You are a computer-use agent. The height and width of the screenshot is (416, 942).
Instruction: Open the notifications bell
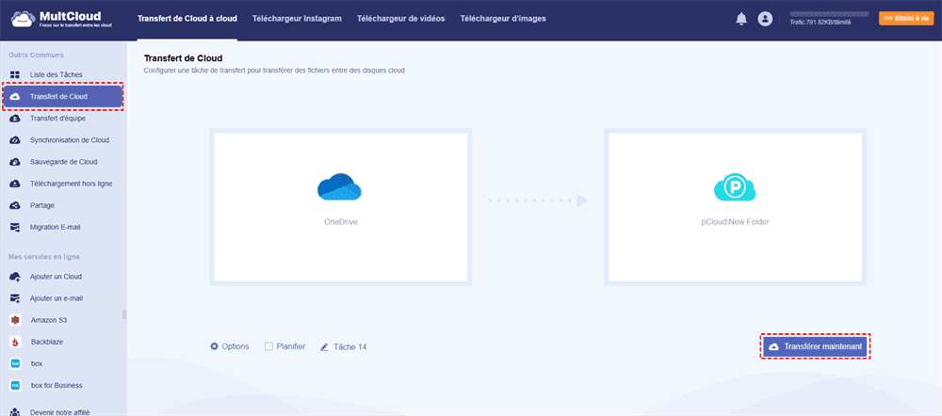(740, 19)
